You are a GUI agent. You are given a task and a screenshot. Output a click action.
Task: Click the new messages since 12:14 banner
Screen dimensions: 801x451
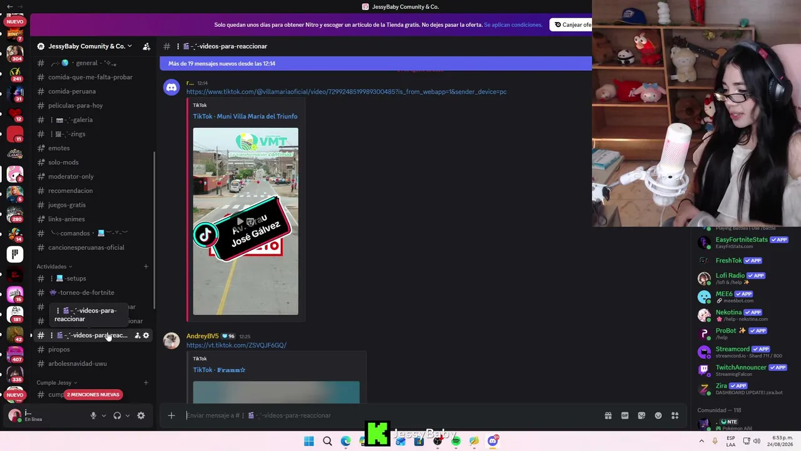[375, 63]
